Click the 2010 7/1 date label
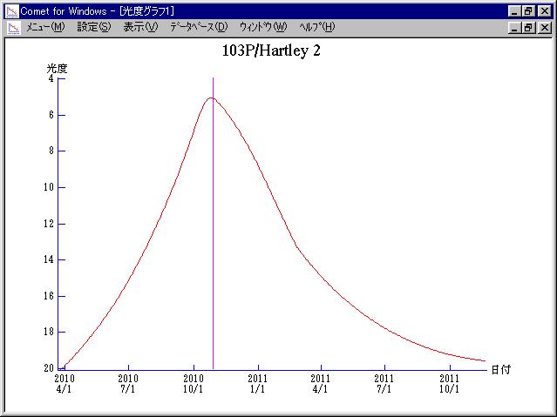The width and height of the screenshot is (557, 417). tap(128, 383)
